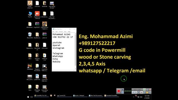Screen dimensions: 178x100
Task: Open the Sardar soleymani desktop icon
Action: (x=30, y=4)
